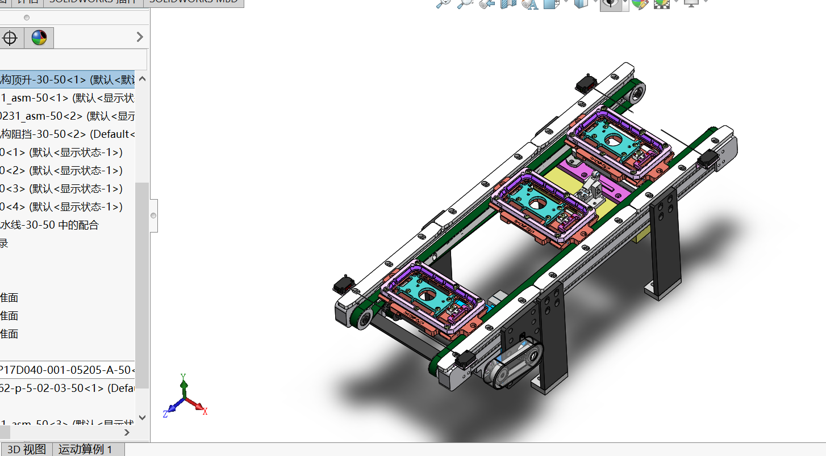Click the green Y axis of orientation triad
Viewport: 826px width, 456px height.
point(183,387)
